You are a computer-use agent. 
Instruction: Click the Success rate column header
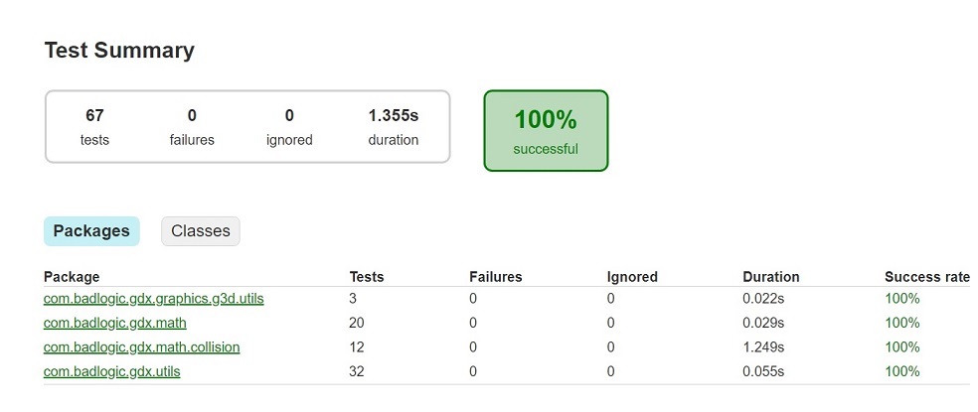click(926, 277)
